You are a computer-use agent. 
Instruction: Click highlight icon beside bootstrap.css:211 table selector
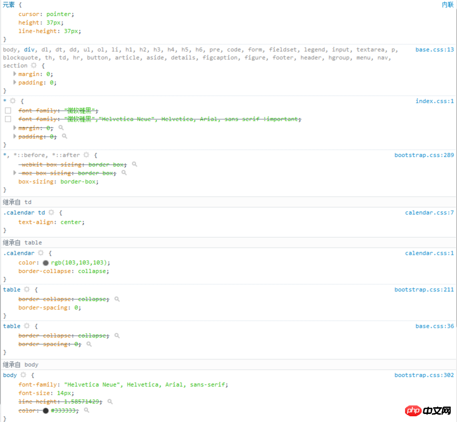[27, 290]
